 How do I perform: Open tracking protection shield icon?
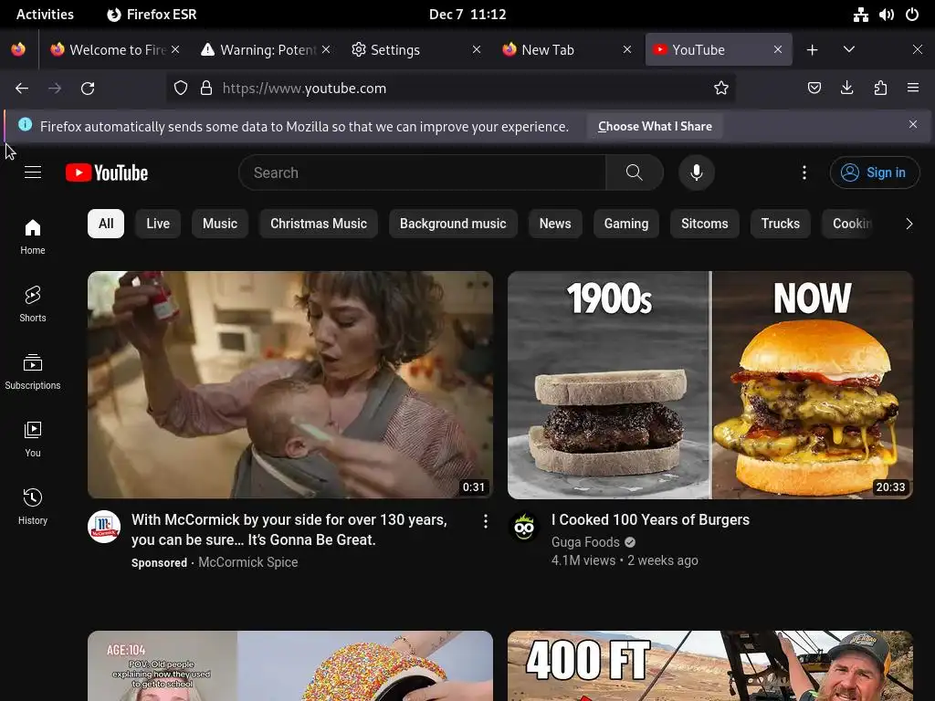pos(181,89)
